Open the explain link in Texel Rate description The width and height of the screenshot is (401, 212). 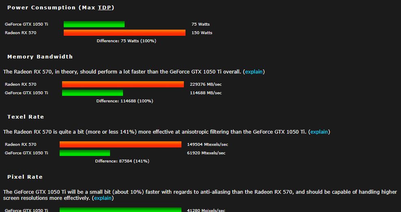319,132
